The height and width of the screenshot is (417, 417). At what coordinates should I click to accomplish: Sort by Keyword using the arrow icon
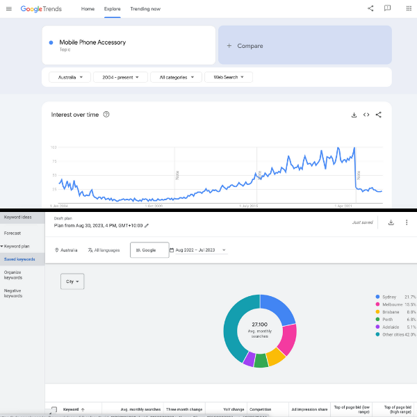click(83, 410)
